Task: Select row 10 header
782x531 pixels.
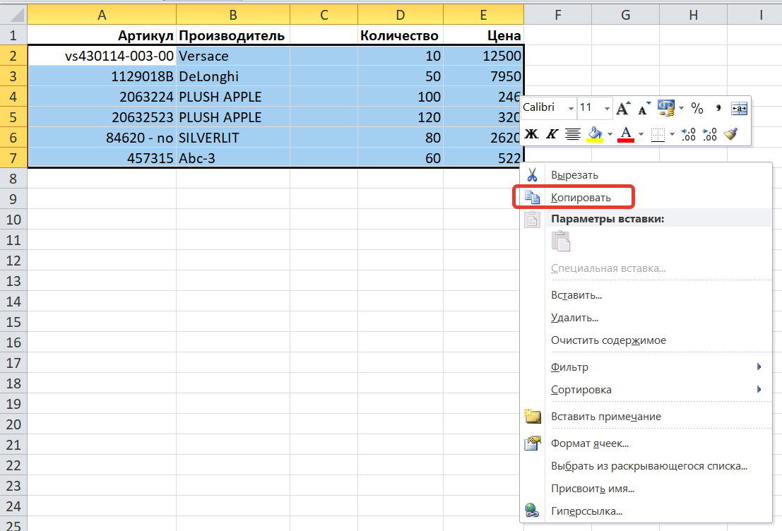Action: (13, 220)
